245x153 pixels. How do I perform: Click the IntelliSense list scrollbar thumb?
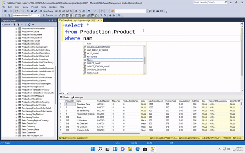tap(145, 60)
